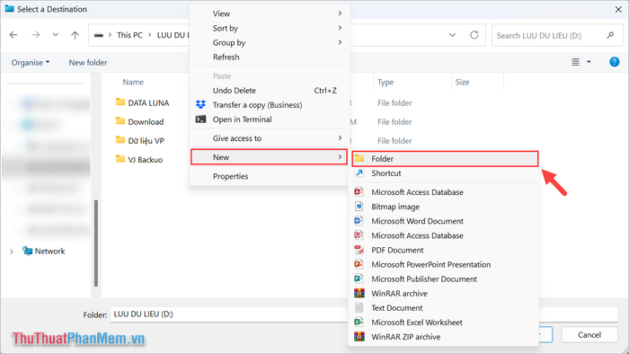629x354 pixels.
Task: Select Folder in the New submenu
Action: click(x=445, y=159)
